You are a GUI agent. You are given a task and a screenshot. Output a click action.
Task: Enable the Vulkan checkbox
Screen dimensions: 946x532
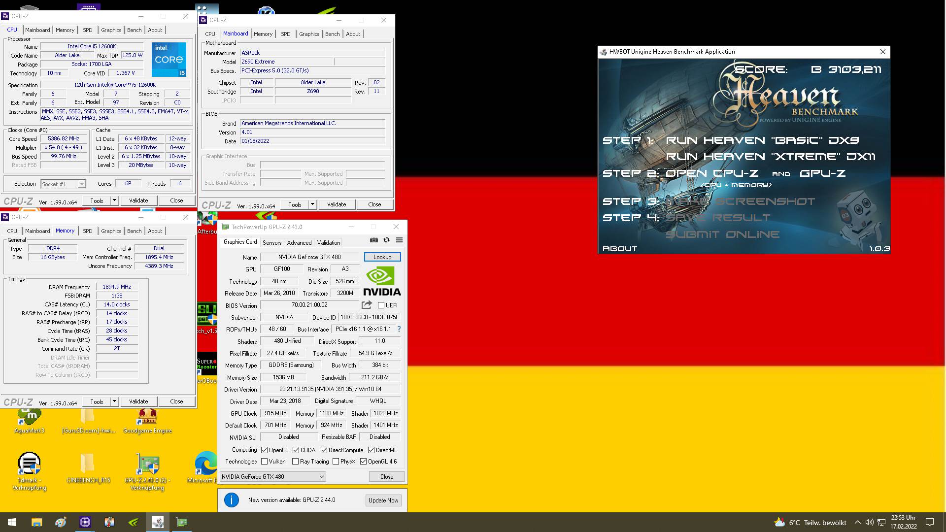[x=265, y=462]
